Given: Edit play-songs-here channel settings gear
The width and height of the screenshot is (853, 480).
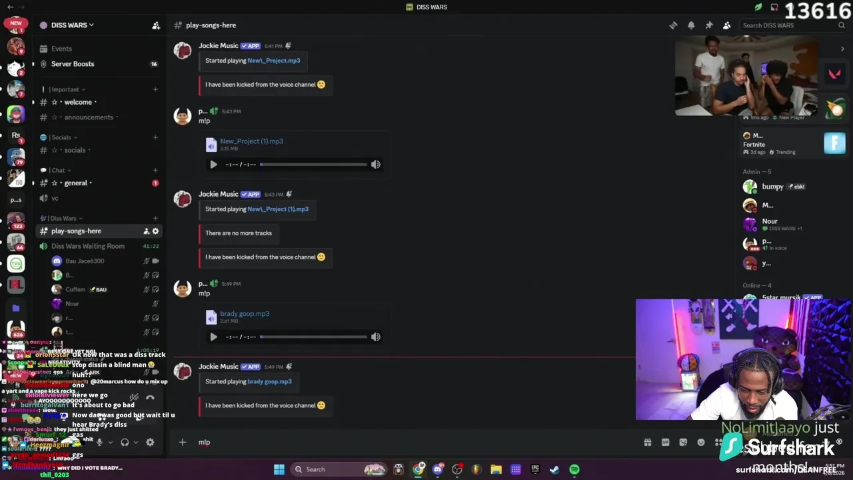Looking at the screenshot, I should point(156,231).
